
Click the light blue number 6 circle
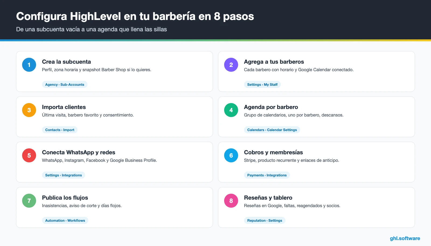click(x=231, y=155)
